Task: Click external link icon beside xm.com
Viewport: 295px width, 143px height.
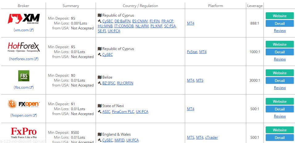Action: point(31,30)
